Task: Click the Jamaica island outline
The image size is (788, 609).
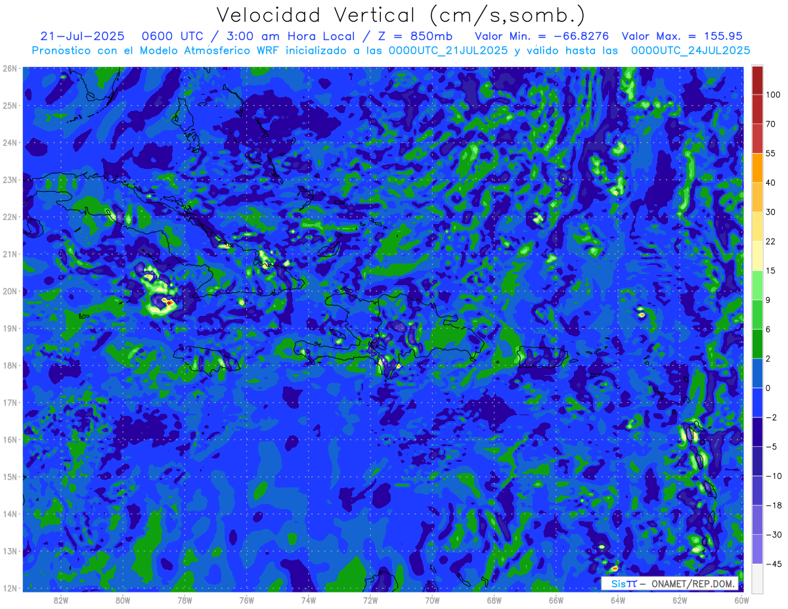Action: (206, 360)
